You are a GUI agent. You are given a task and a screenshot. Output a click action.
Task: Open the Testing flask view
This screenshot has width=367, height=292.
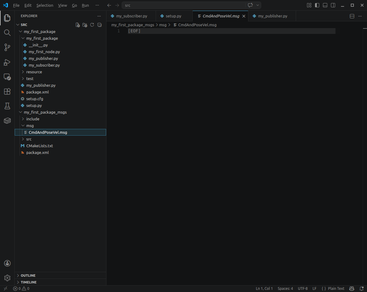point(7,106)
